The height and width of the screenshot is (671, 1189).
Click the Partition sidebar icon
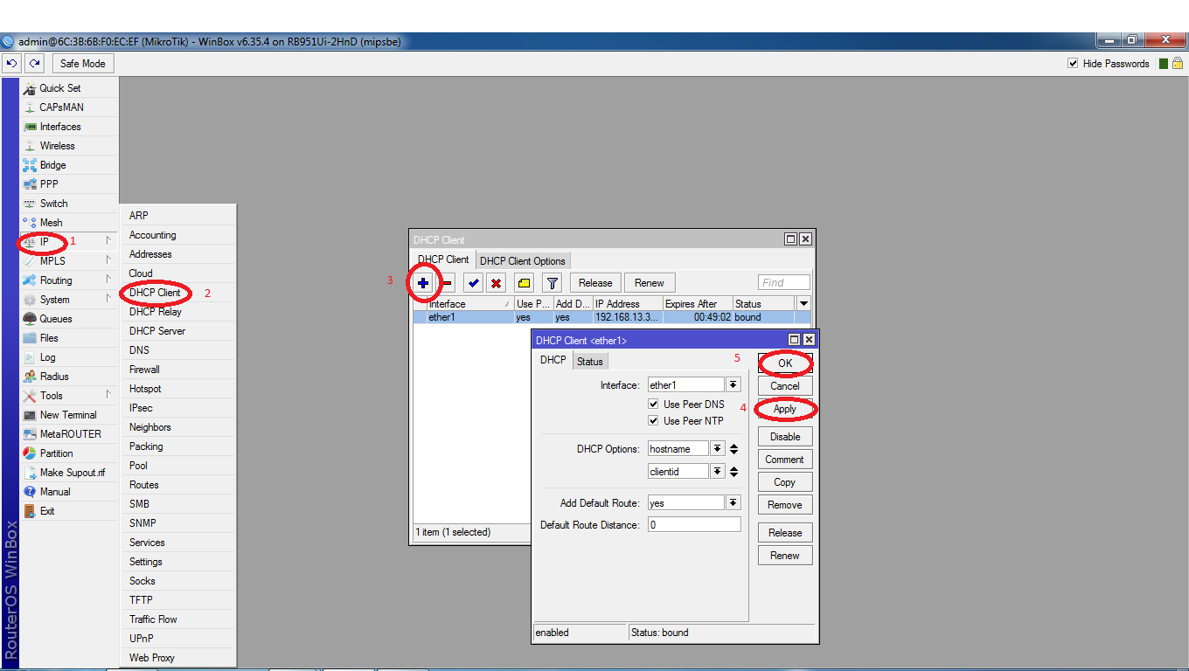click(30, 453)
